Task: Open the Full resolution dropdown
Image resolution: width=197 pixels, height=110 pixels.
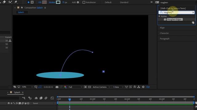Action: 75,87
